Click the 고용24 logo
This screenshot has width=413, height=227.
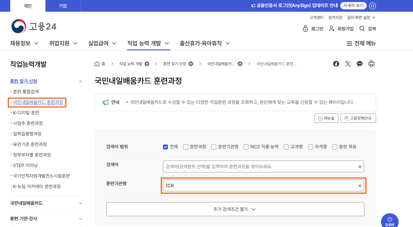(x=34, y=26)
